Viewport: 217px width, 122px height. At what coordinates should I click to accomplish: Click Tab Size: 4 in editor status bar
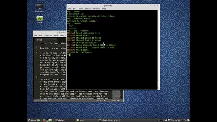(100, 100)
